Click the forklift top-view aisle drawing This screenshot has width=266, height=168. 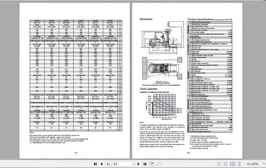162,69
